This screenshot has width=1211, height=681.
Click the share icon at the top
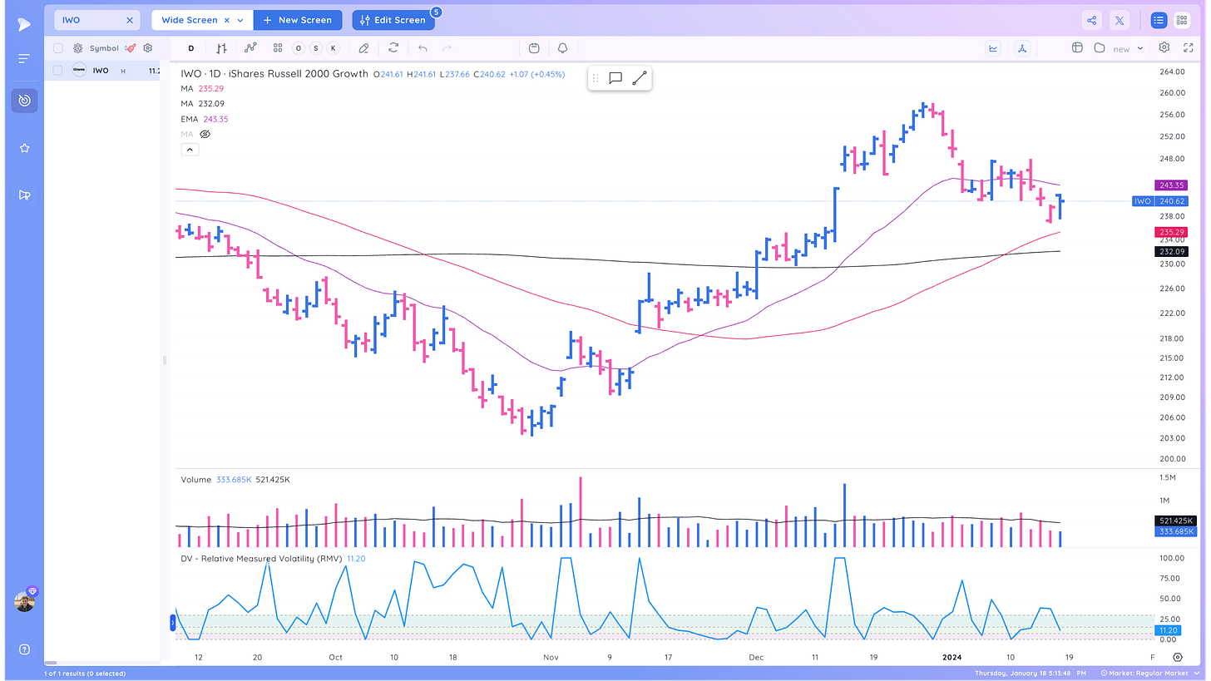[x=1092, y=20]
